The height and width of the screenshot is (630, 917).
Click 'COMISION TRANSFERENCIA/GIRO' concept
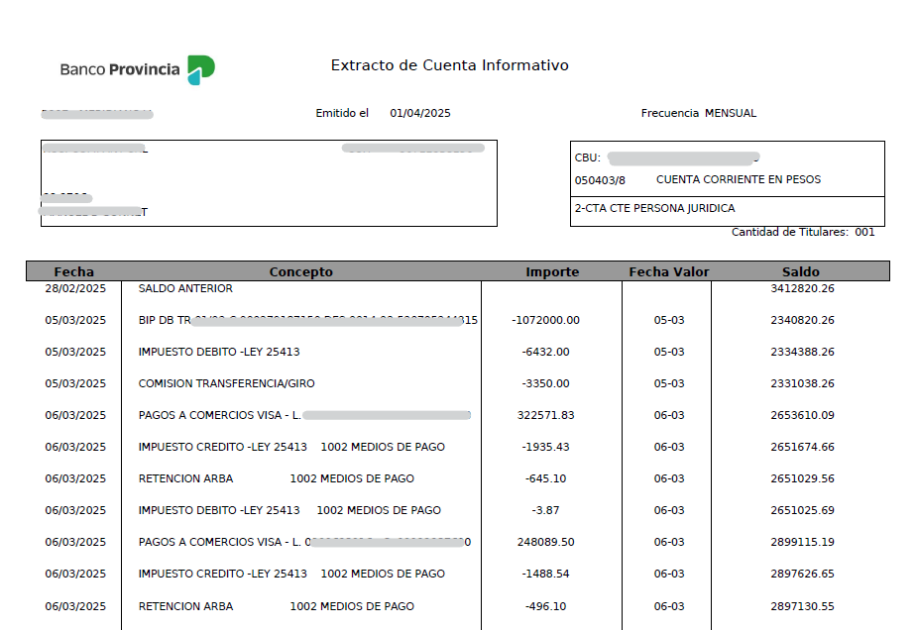click(226, 383)
